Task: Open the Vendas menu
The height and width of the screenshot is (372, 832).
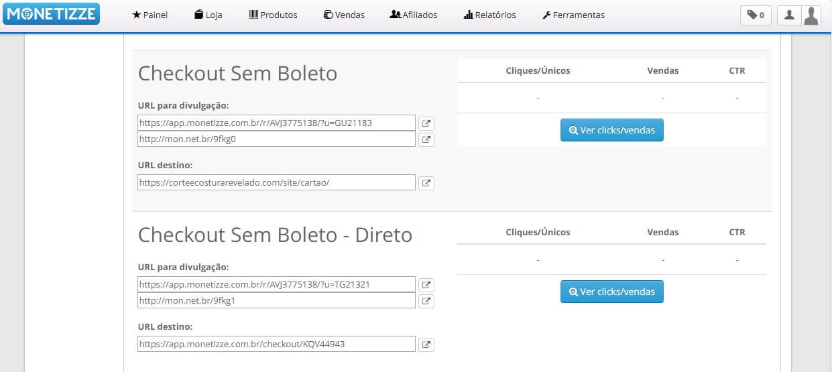Action: pos(344,15)
